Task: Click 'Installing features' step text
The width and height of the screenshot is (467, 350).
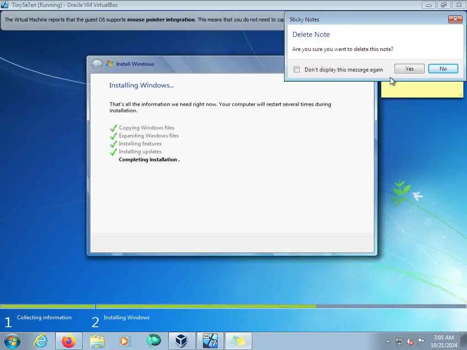Action: [140, 144]
